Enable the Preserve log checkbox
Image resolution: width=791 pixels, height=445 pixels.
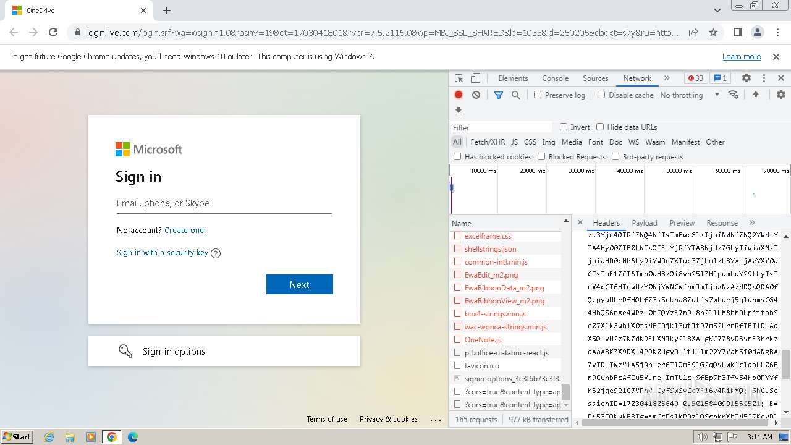click(x=538, y=95)
